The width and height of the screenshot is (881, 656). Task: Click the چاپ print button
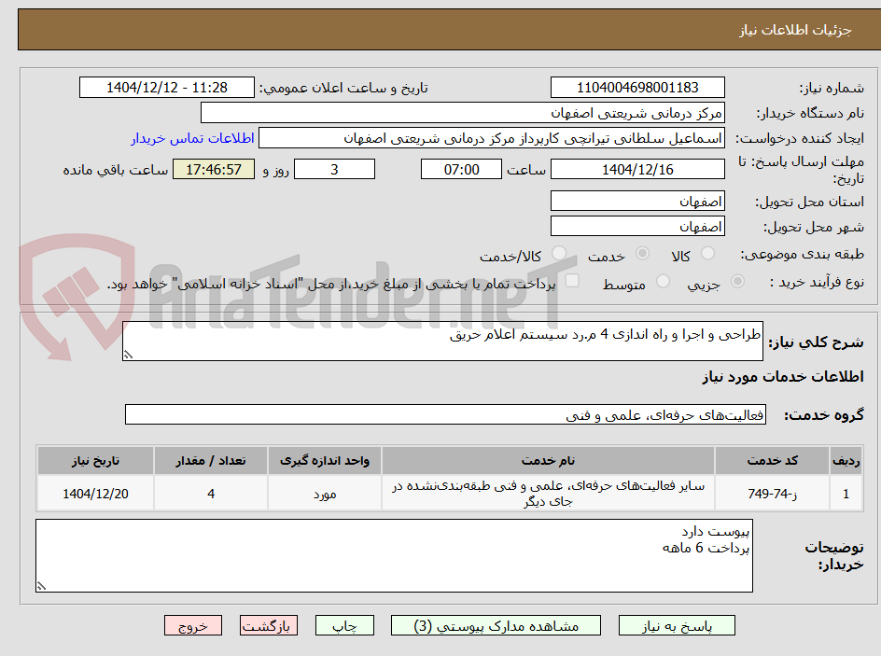pyautogui.click(x=344, y=625)
